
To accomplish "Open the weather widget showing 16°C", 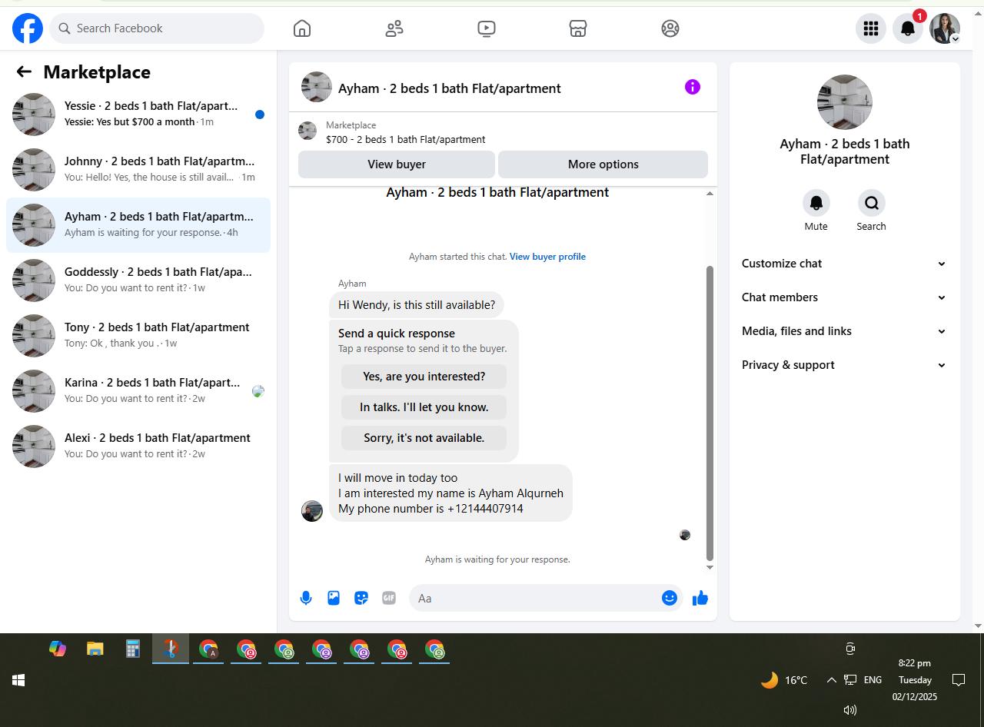I will 784,680.
